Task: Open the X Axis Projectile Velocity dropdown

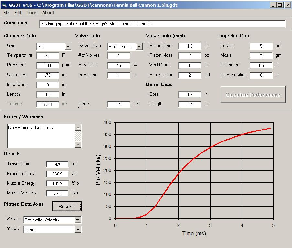Action: point(78,220)
